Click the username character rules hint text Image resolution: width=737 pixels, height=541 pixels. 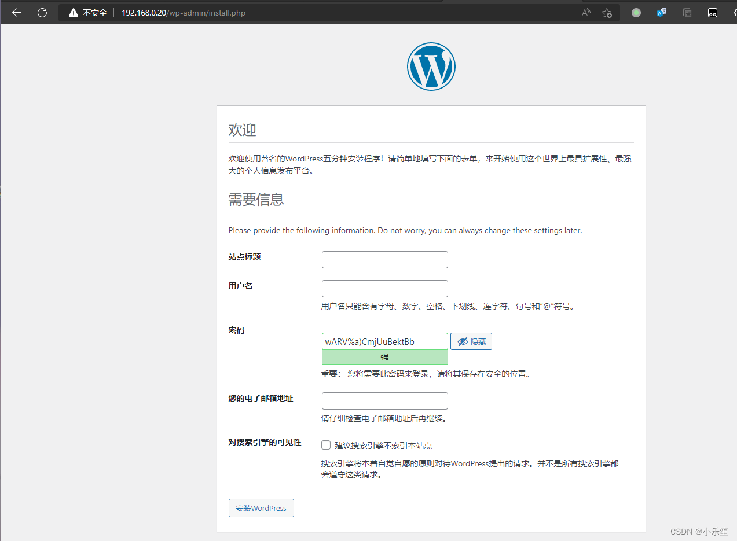point(448,306)
